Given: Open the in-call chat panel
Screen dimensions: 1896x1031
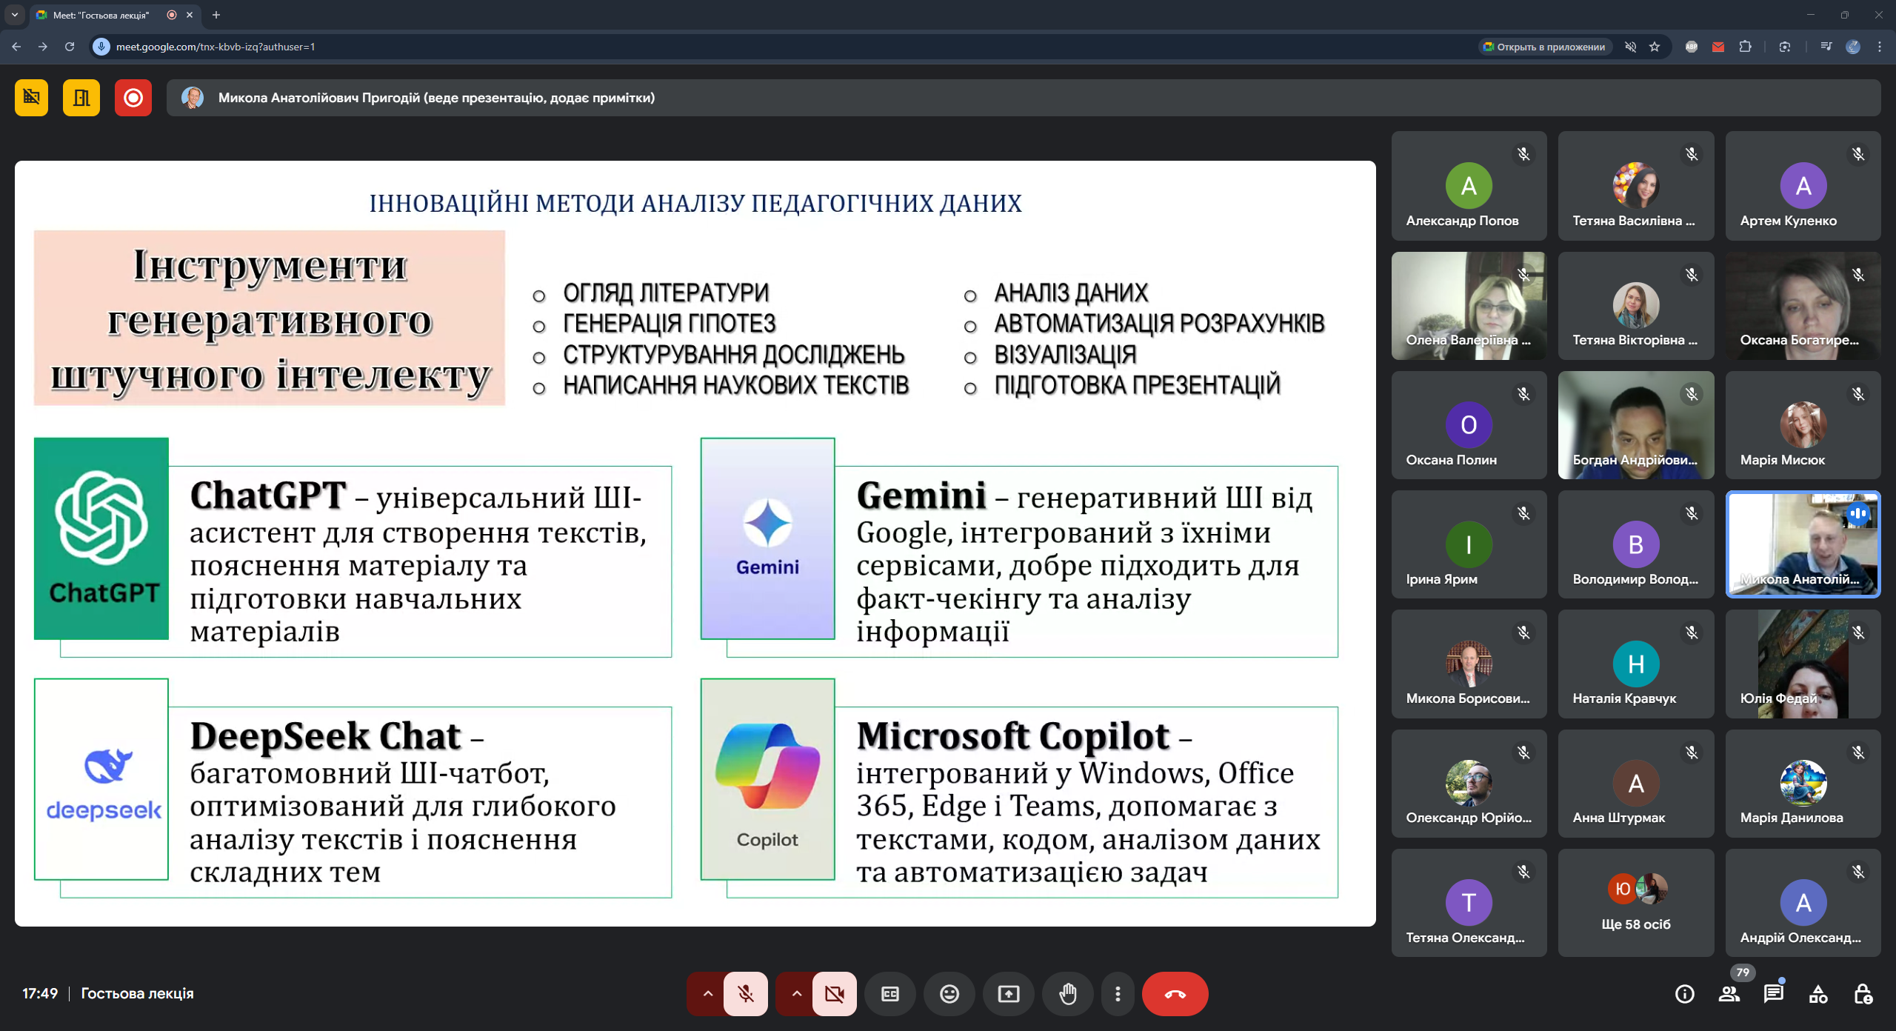Looking at the screenshot, I should pyautogui.click(x=1774, y=994).
